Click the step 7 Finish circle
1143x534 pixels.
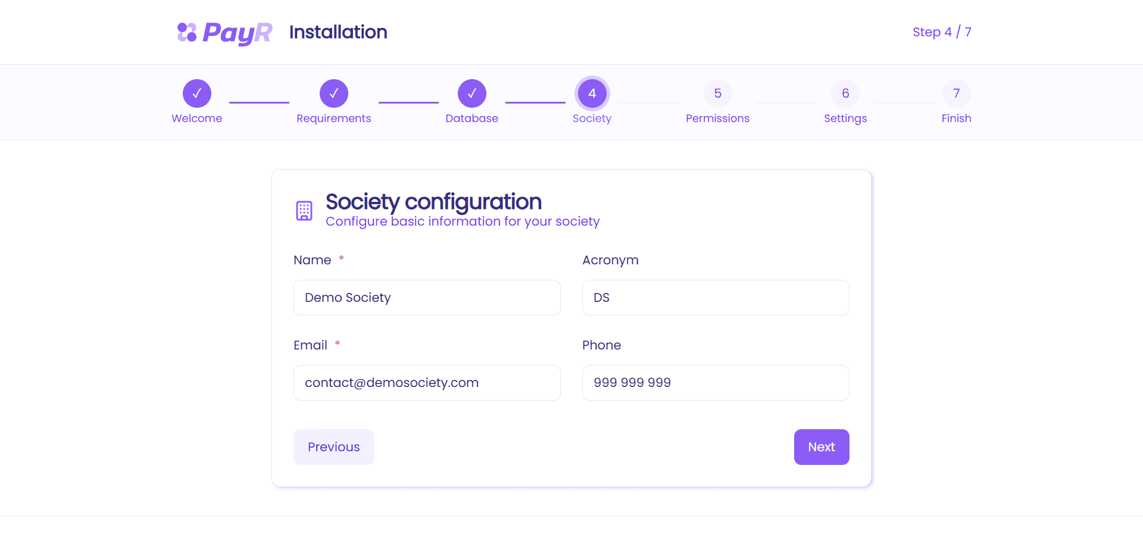click(x=957, y=93)
